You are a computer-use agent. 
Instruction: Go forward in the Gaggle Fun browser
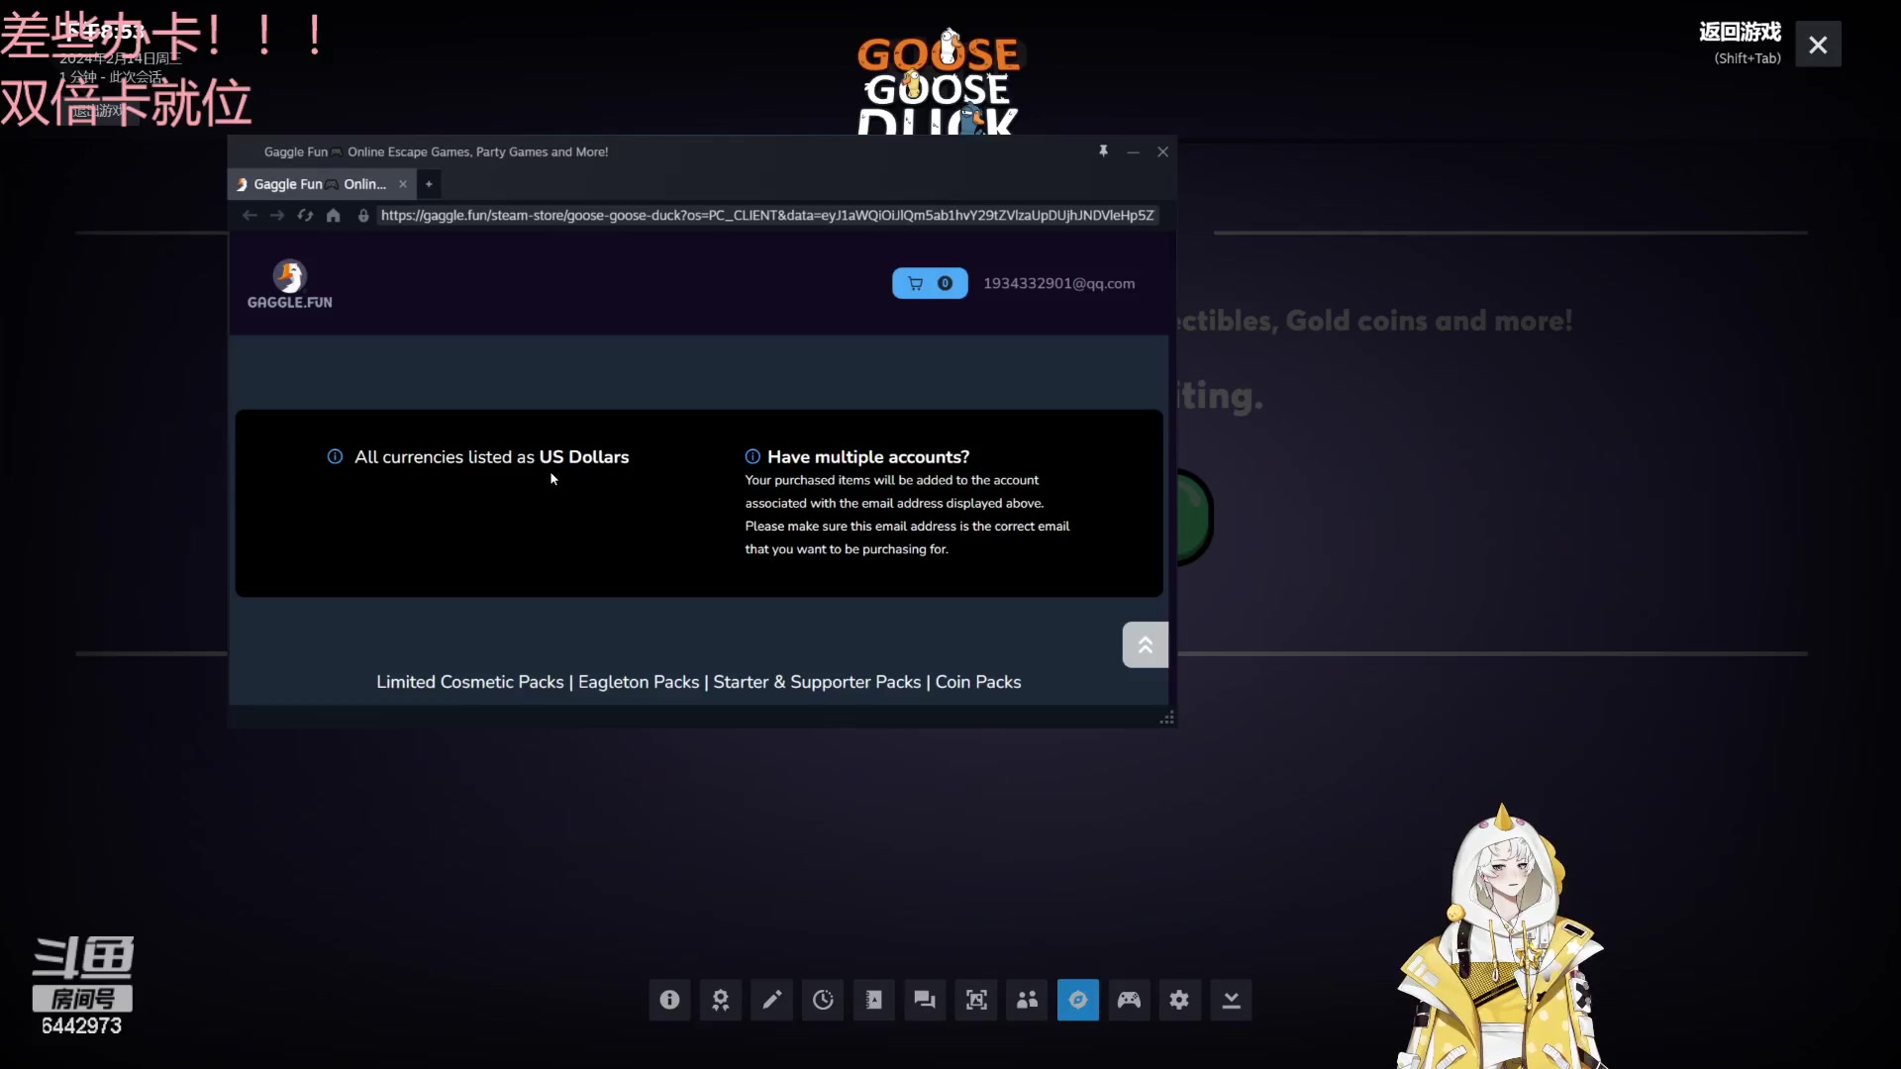click(x=277, y=216)
